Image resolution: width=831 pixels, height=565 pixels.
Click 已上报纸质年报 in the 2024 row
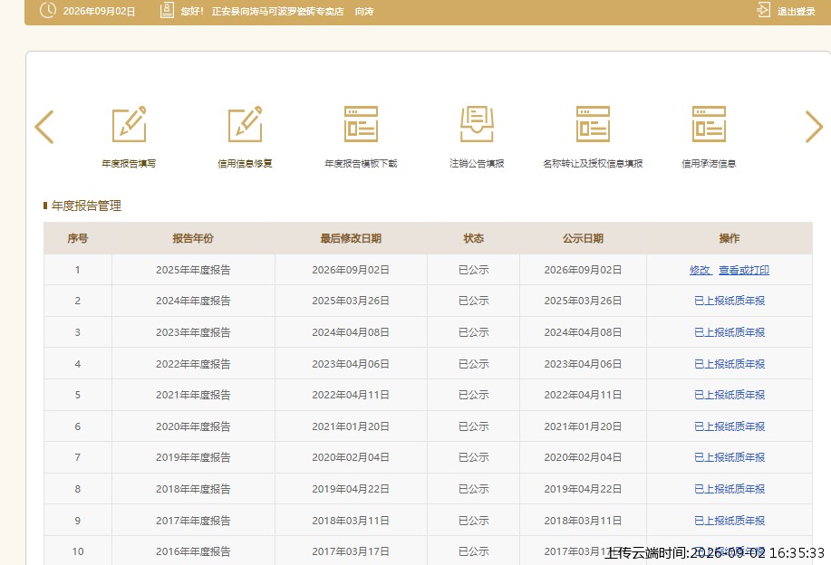tap(730, 301)
